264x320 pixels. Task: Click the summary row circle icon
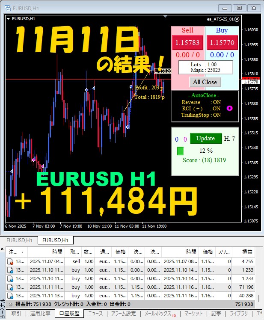(10, 304)
